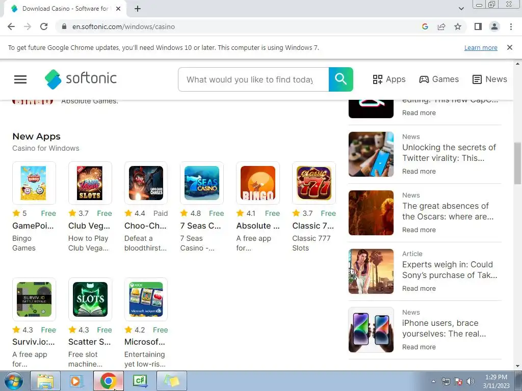The image size is (522, 391).
Task: Open the Surviv.io app icon
Action: point(34,299)
